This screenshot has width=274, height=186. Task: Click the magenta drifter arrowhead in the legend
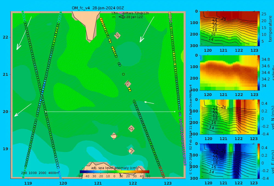pos(121,13)
